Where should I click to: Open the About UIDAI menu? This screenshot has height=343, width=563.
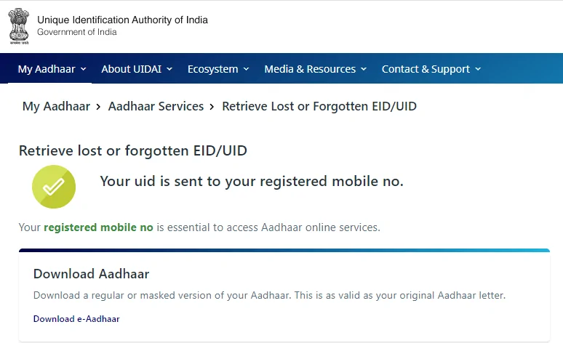132,69
